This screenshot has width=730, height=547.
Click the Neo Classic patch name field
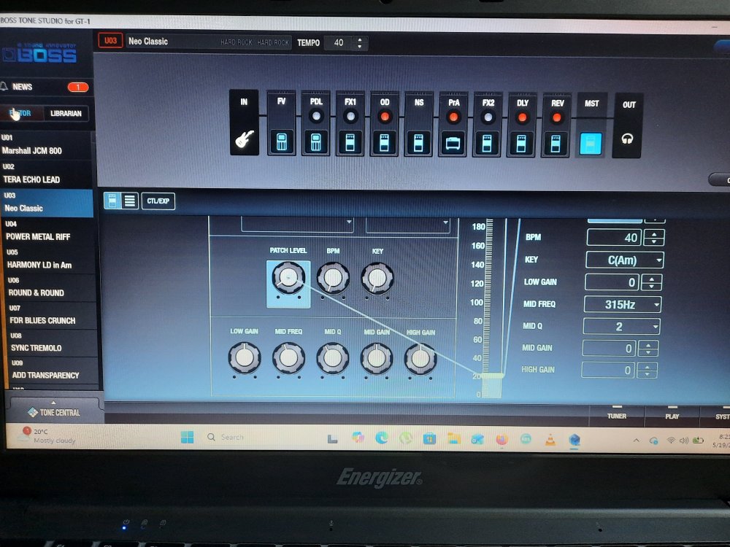208,42
